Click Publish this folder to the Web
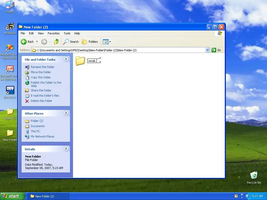267x200 pixels. click(46, 84)
